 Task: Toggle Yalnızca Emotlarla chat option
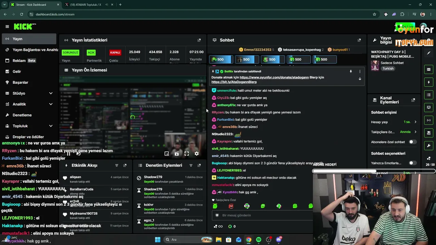[412, 163]
